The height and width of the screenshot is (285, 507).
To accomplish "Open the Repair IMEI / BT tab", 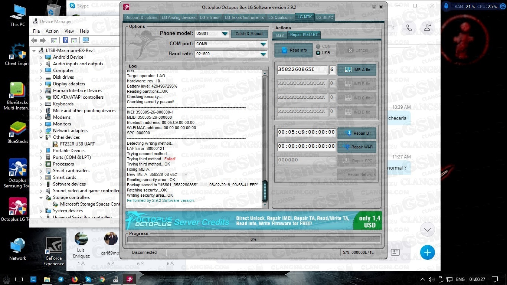I will [x=304, y=35].
